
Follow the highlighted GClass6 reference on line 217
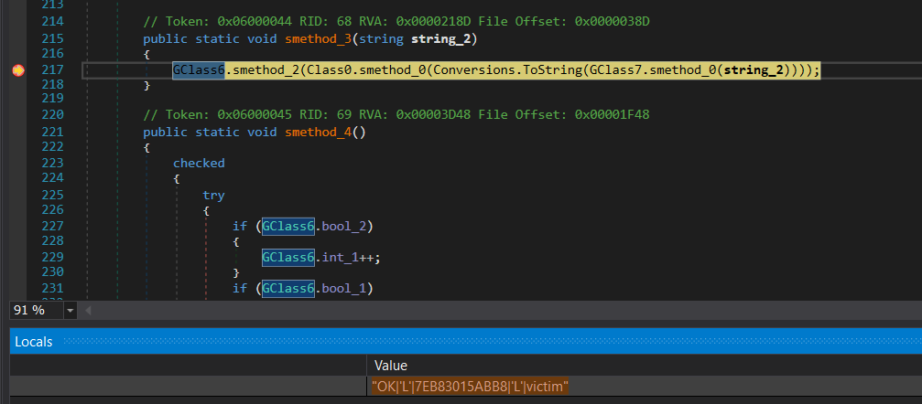[199, 70]
